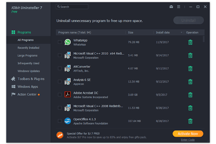Open Windows Apps section
Screen dimensions: 216x144
(x=28, y=87)
